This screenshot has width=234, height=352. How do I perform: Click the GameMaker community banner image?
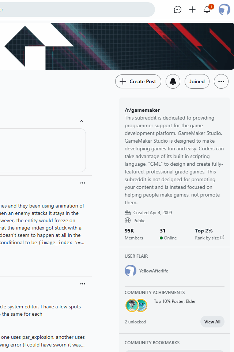(117, 46)
